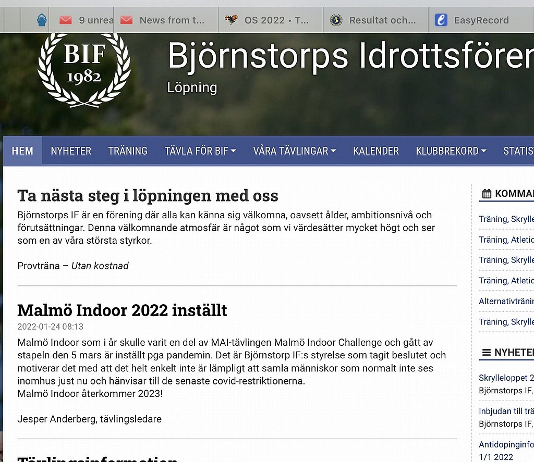534x462 pixels.
Task: Open the 'Inbjudan till trä...' news link
Action: click(x=506, y=411)
